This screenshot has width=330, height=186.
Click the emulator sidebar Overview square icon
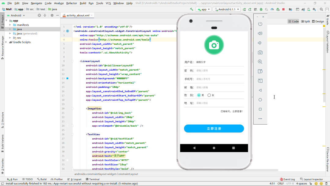point(260,109)
